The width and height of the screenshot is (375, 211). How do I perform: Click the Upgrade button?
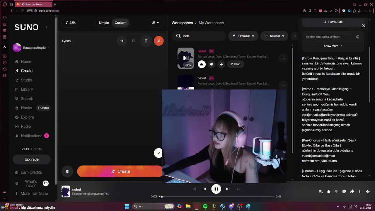[32, 159]
